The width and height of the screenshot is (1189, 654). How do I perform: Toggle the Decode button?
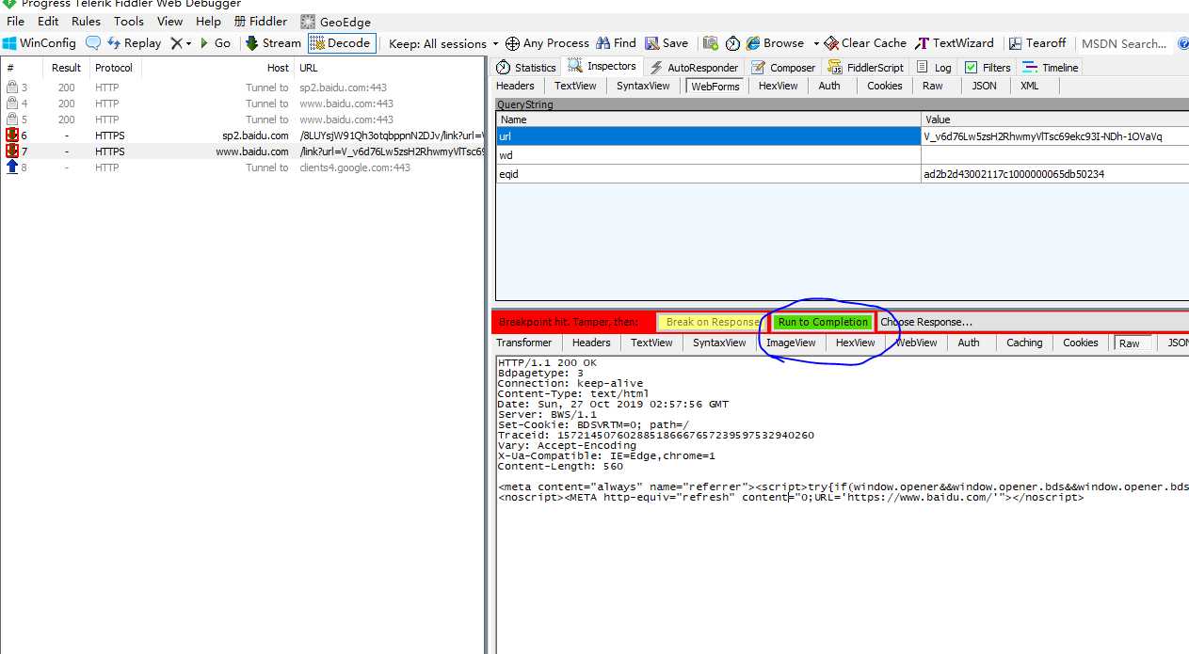point(341,43)
